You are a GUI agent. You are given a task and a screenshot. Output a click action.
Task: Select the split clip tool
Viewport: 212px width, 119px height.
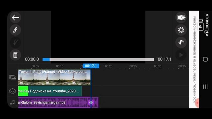click(x=15, y=42)
